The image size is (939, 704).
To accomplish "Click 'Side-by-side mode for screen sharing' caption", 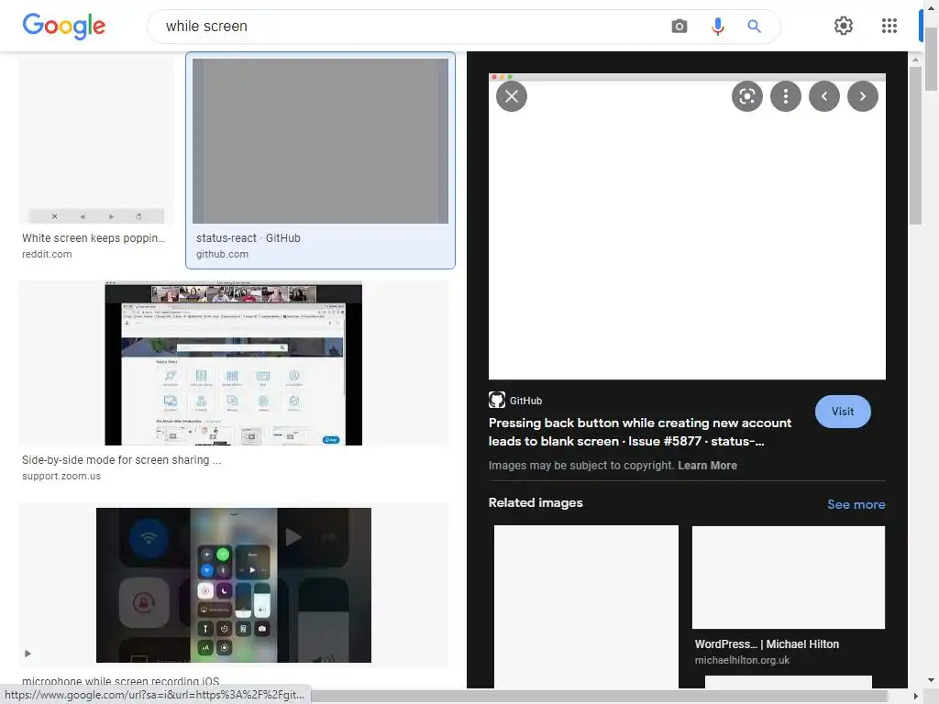I will 122,460.
